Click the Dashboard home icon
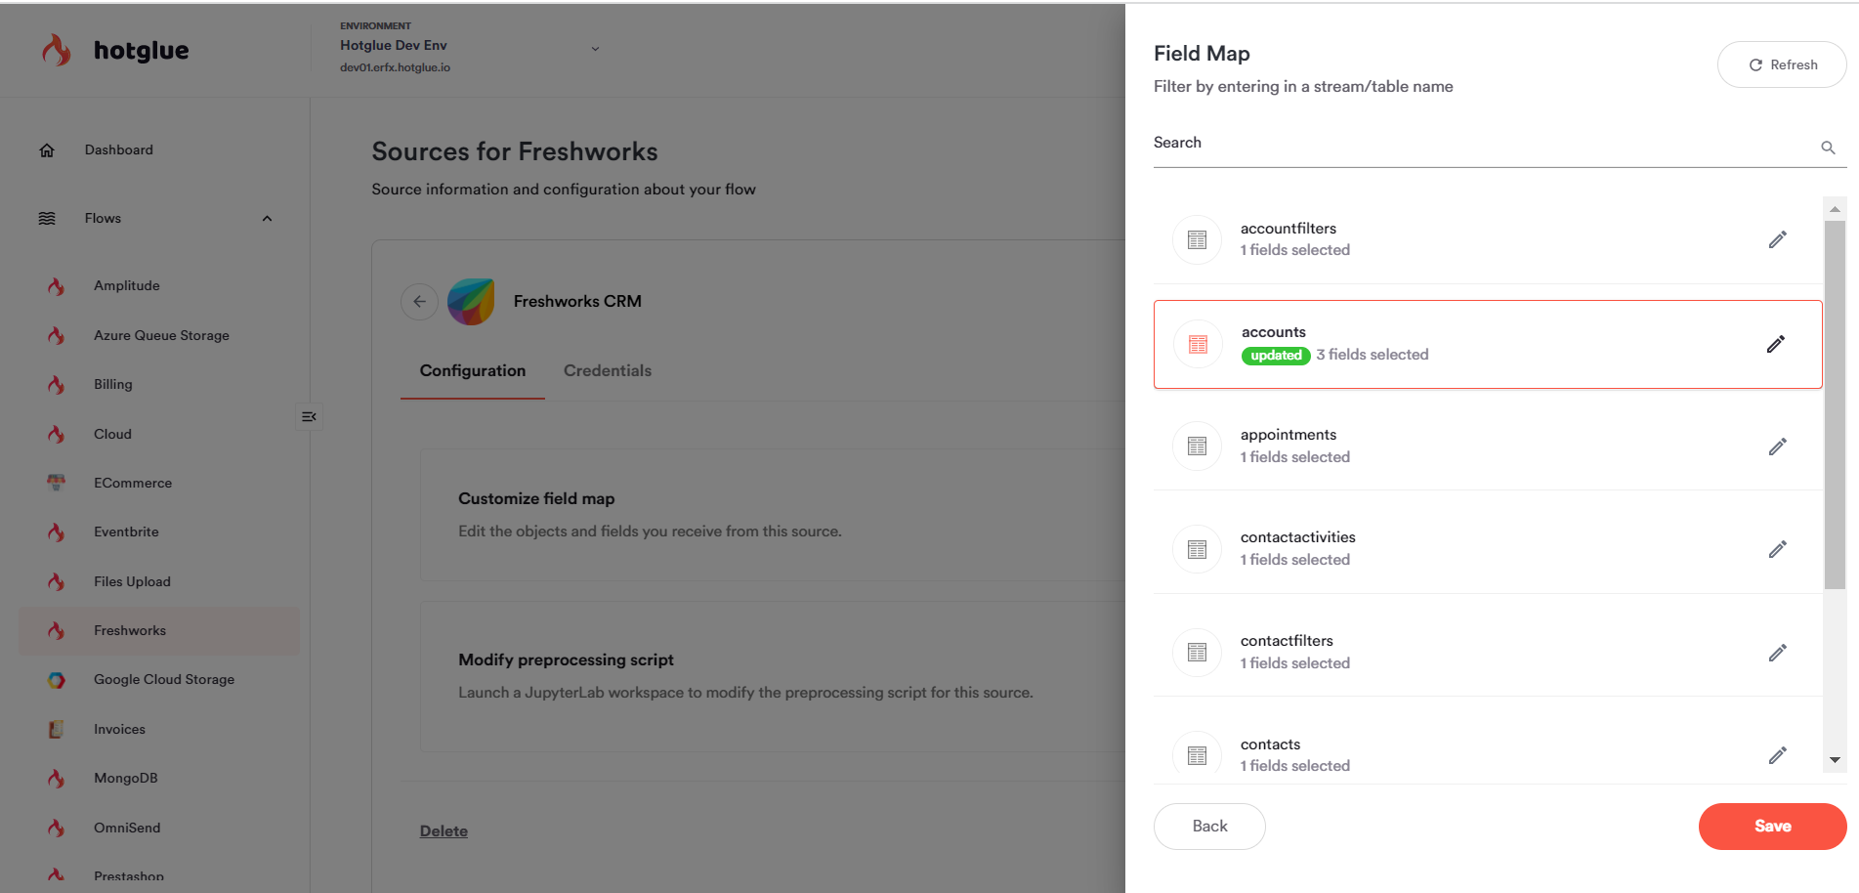 pos(47,150)
